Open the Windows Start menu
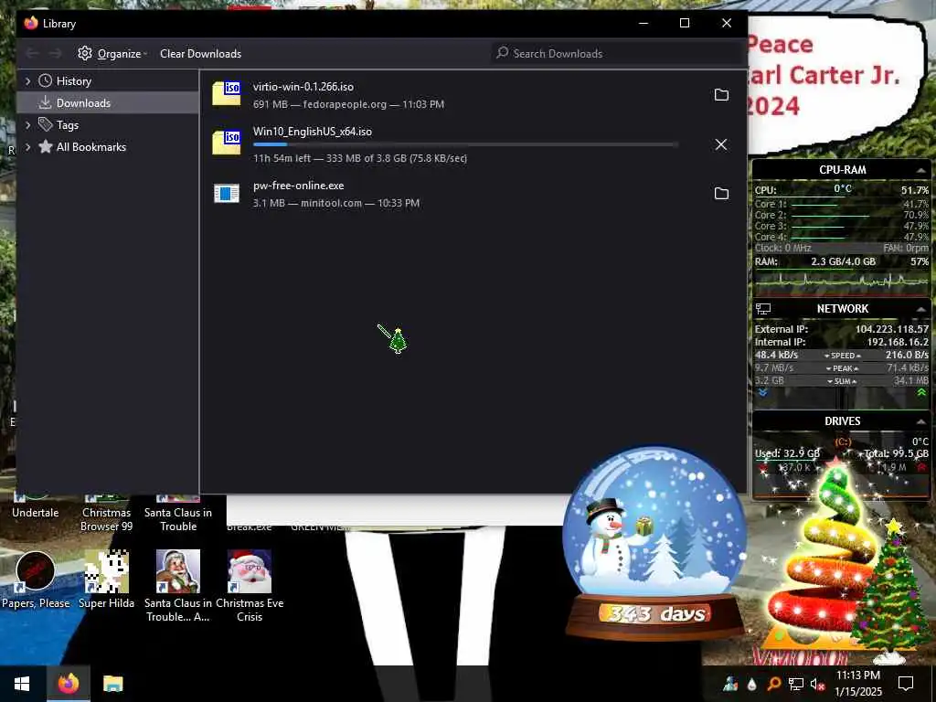Viewport: 936px width, 702px height. [22, 684]
